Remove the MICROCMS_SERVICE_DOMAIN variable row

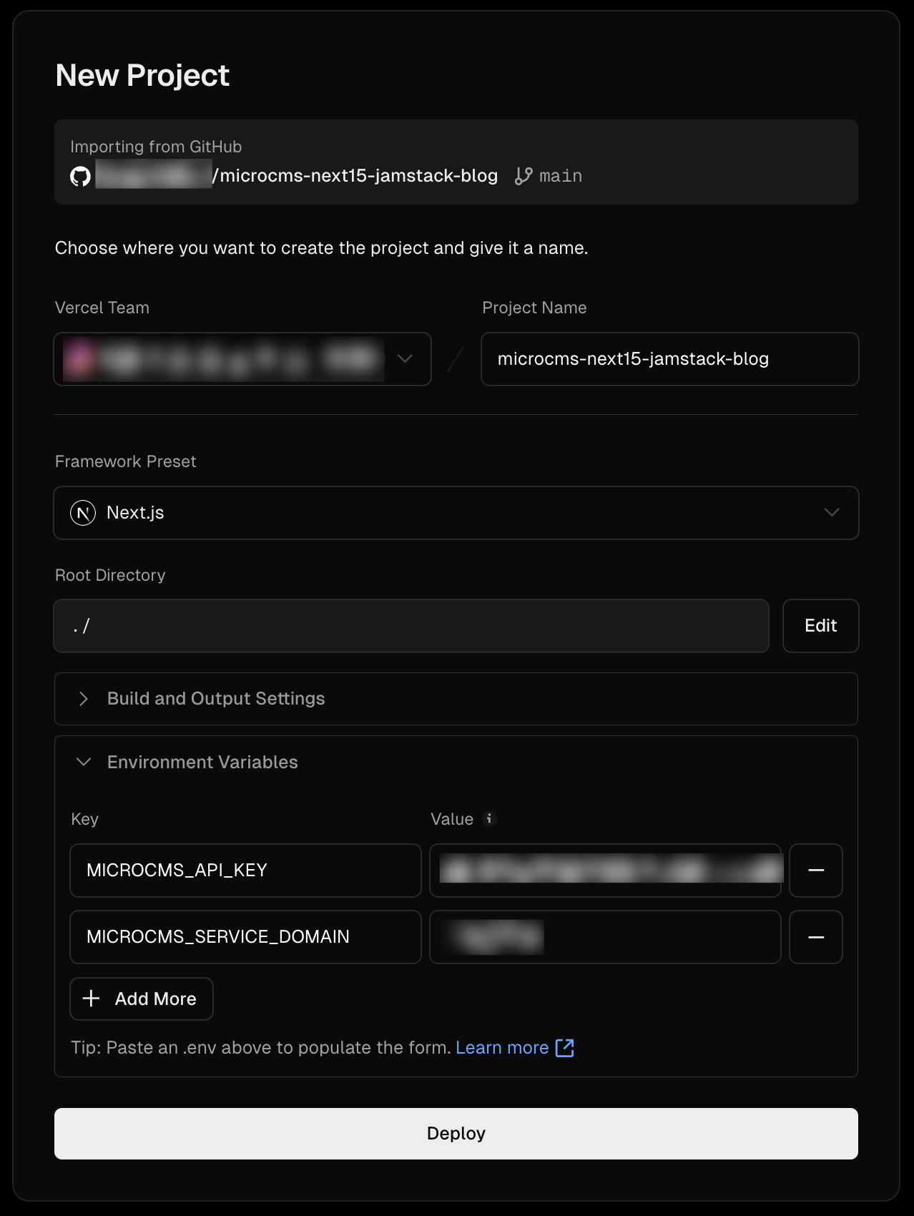815,937
